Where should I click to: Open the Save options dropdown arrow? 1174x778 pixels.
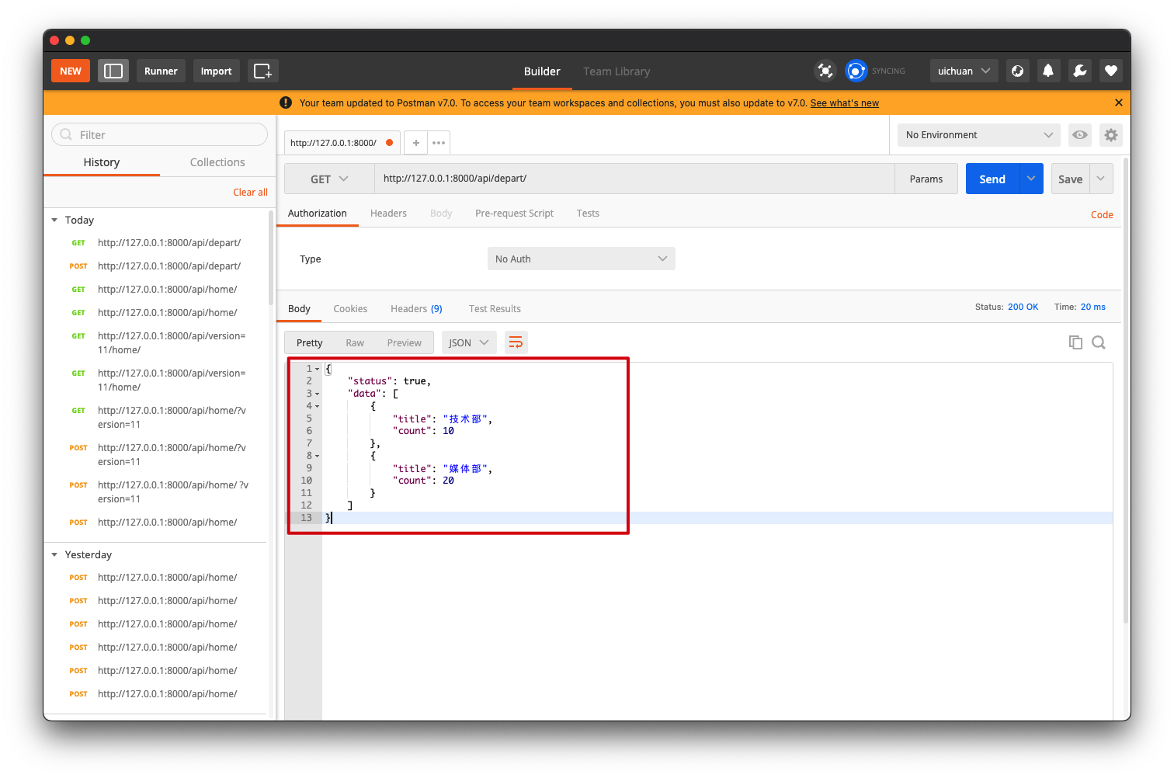[1101, 179]
